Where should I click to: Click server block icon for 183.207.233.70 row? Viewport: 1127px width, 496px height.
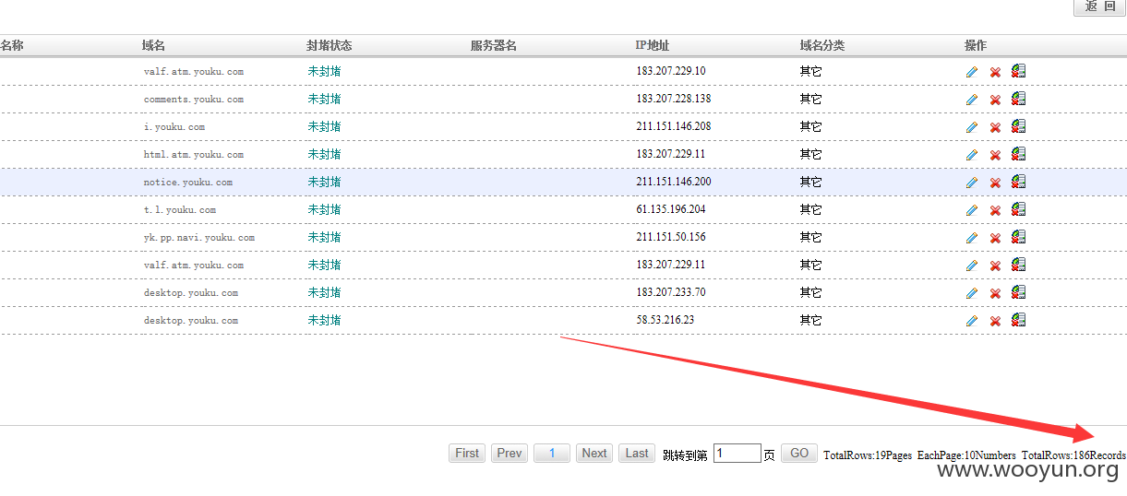pos(1018,292)
